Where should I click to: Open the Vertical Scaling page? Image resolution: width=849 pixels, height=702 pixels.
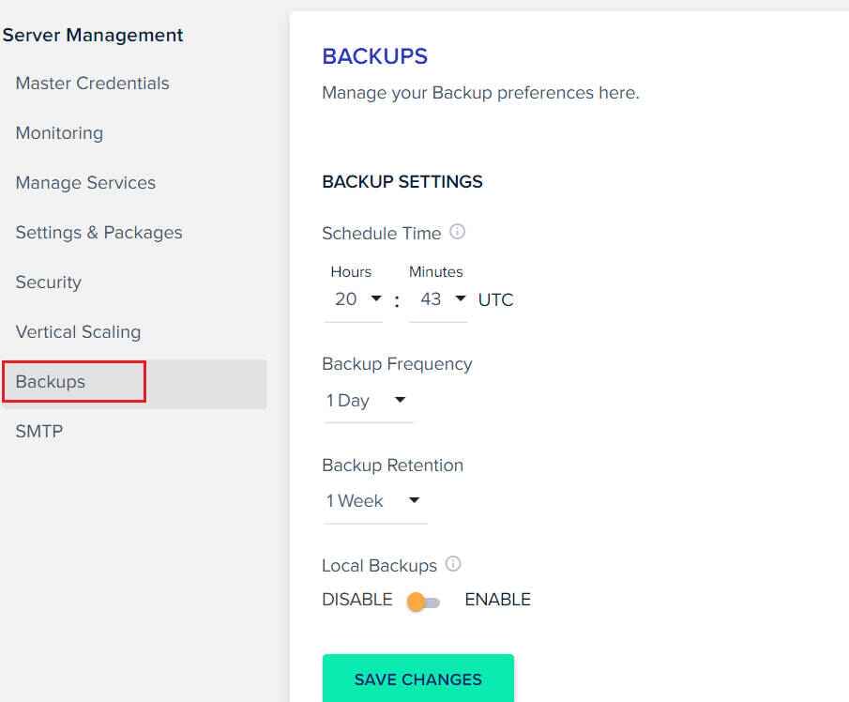pos(79,332)
